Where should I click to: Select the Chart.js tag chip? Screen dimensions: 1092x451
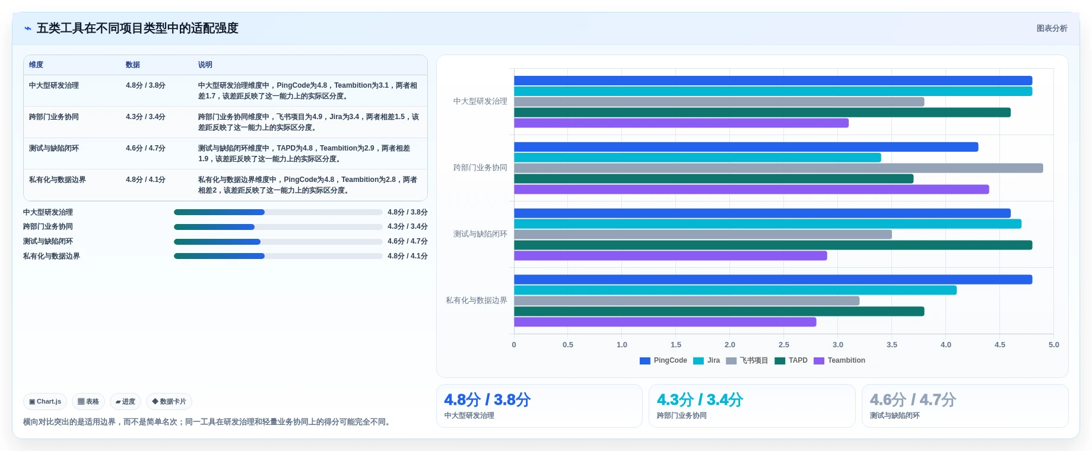click(x=45, y=401)
